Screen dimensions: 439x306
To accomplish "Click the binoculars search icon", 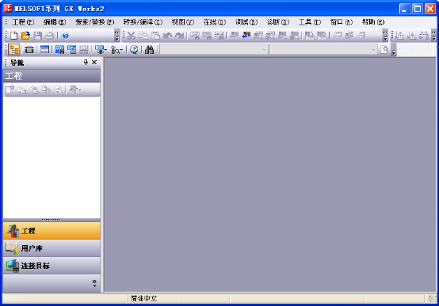I will pyautogui.click(x=149, y=50).
